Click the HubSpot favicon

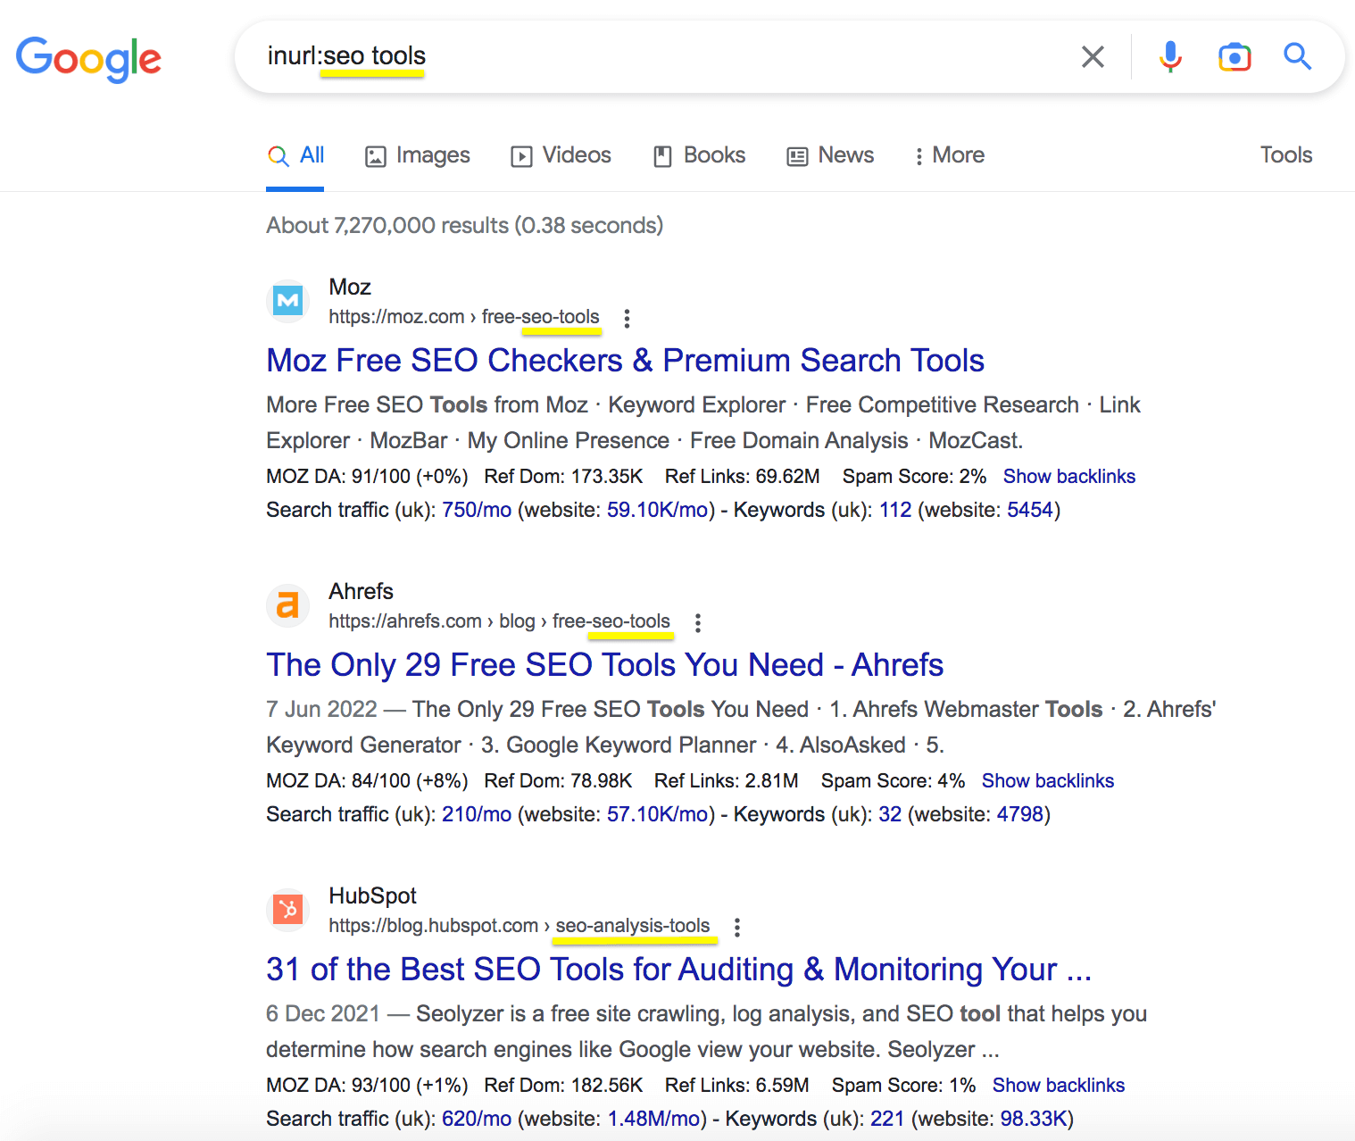(287, 910)
